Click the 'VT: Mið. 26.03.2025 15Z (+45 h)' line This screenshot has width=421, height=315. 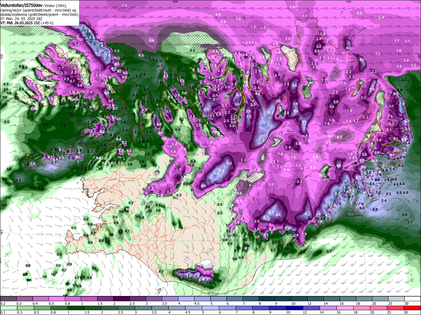pyautogui.click(x=27, y=23)
